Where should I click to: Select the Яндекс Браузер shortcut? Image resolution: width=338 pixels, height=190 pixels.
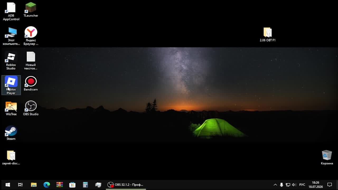(x=31, y=36)
